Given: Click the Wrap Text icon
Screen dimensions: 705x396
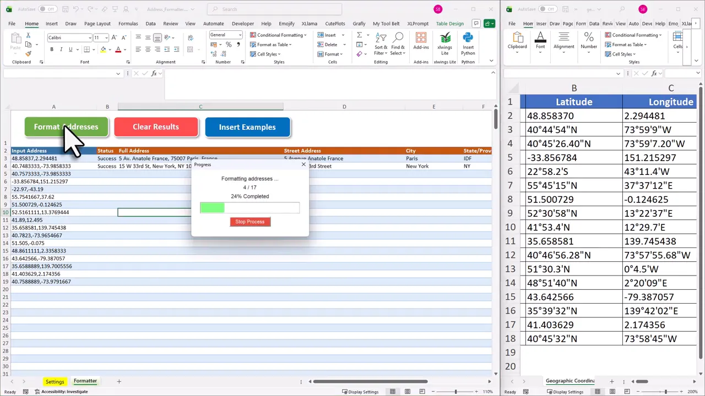Looking at the screenshot, I should pos(190,37).
